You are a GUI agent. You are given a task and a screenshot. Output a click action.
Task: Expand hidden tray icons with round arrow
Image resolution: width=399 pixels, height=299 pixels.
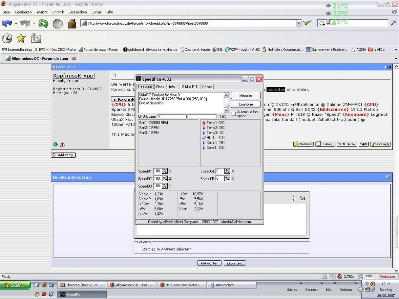tap(361, 289)
